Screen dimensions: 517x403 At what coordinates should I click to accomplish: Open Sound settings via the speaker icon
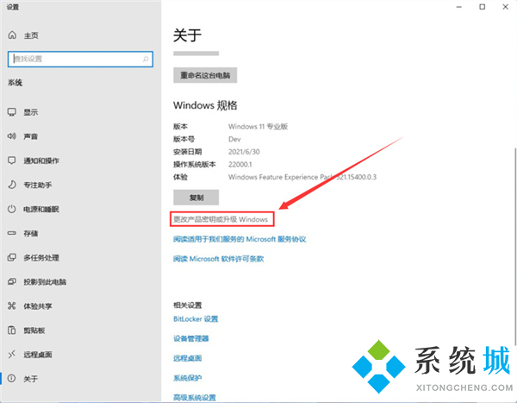click(12, 136)
